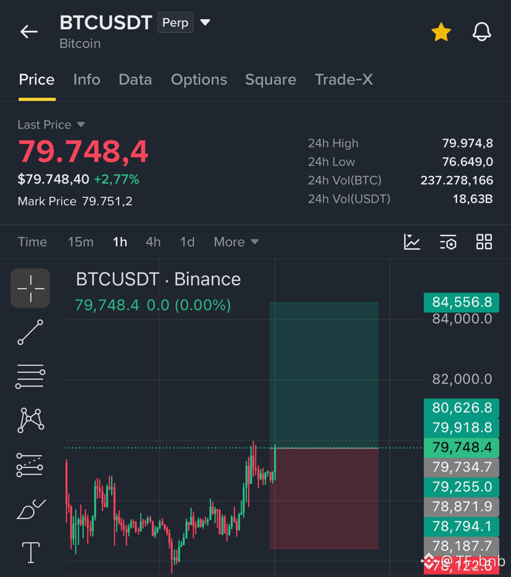Click the 24h Low value 76.649,0

[x=468, y=162]
